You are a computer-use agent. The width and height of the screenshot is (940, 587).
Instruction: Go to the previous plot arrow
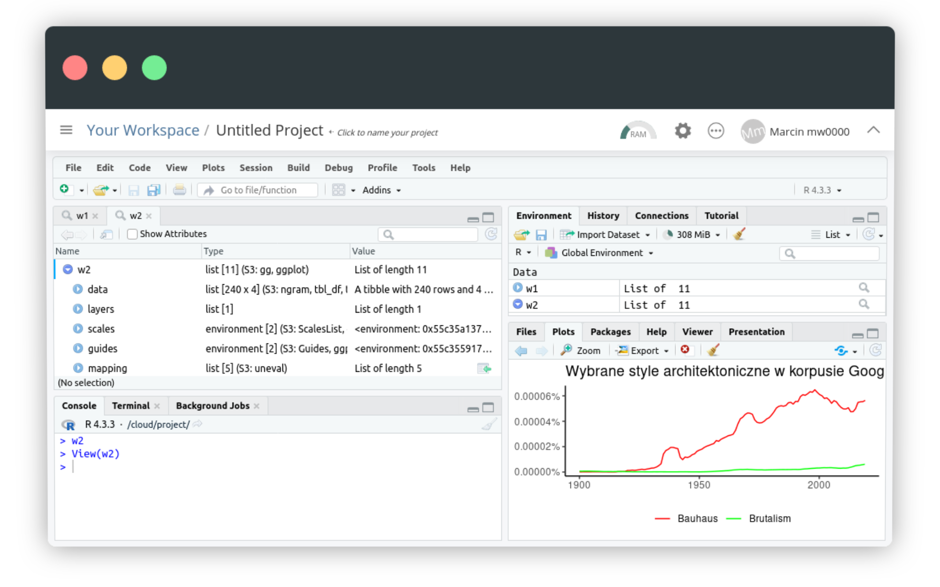click(x=521, y=351)
